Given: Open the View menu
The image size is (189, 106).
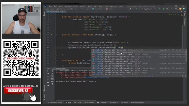Looking at the screenshot, I should coord(61,6).
